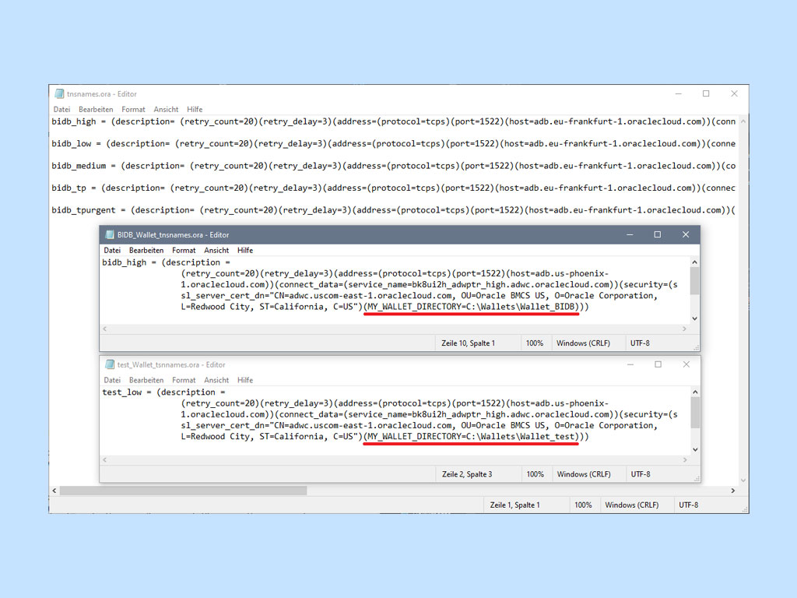
Task: Open Format menu in test_Wallet_tsnnames.ora window
Action: tap(184, 380)
